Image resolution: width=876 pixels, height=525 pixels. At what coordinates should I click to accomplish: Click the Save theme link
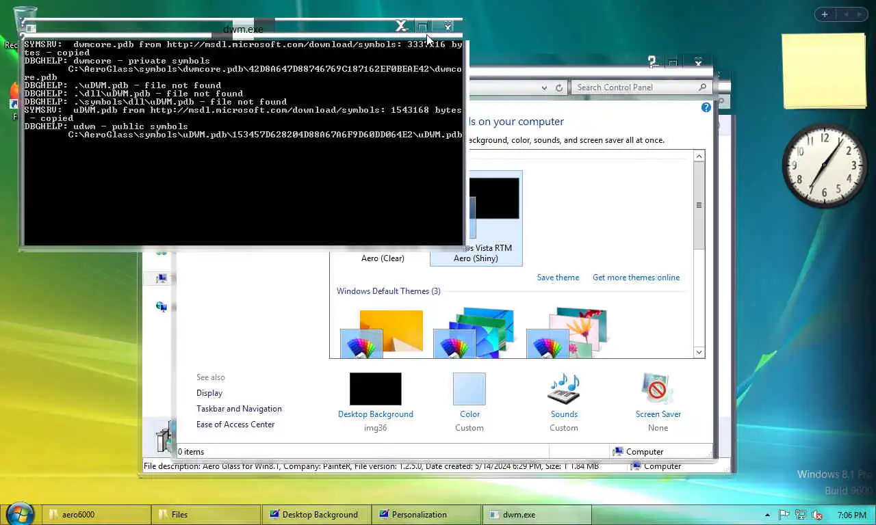point(558,278)
